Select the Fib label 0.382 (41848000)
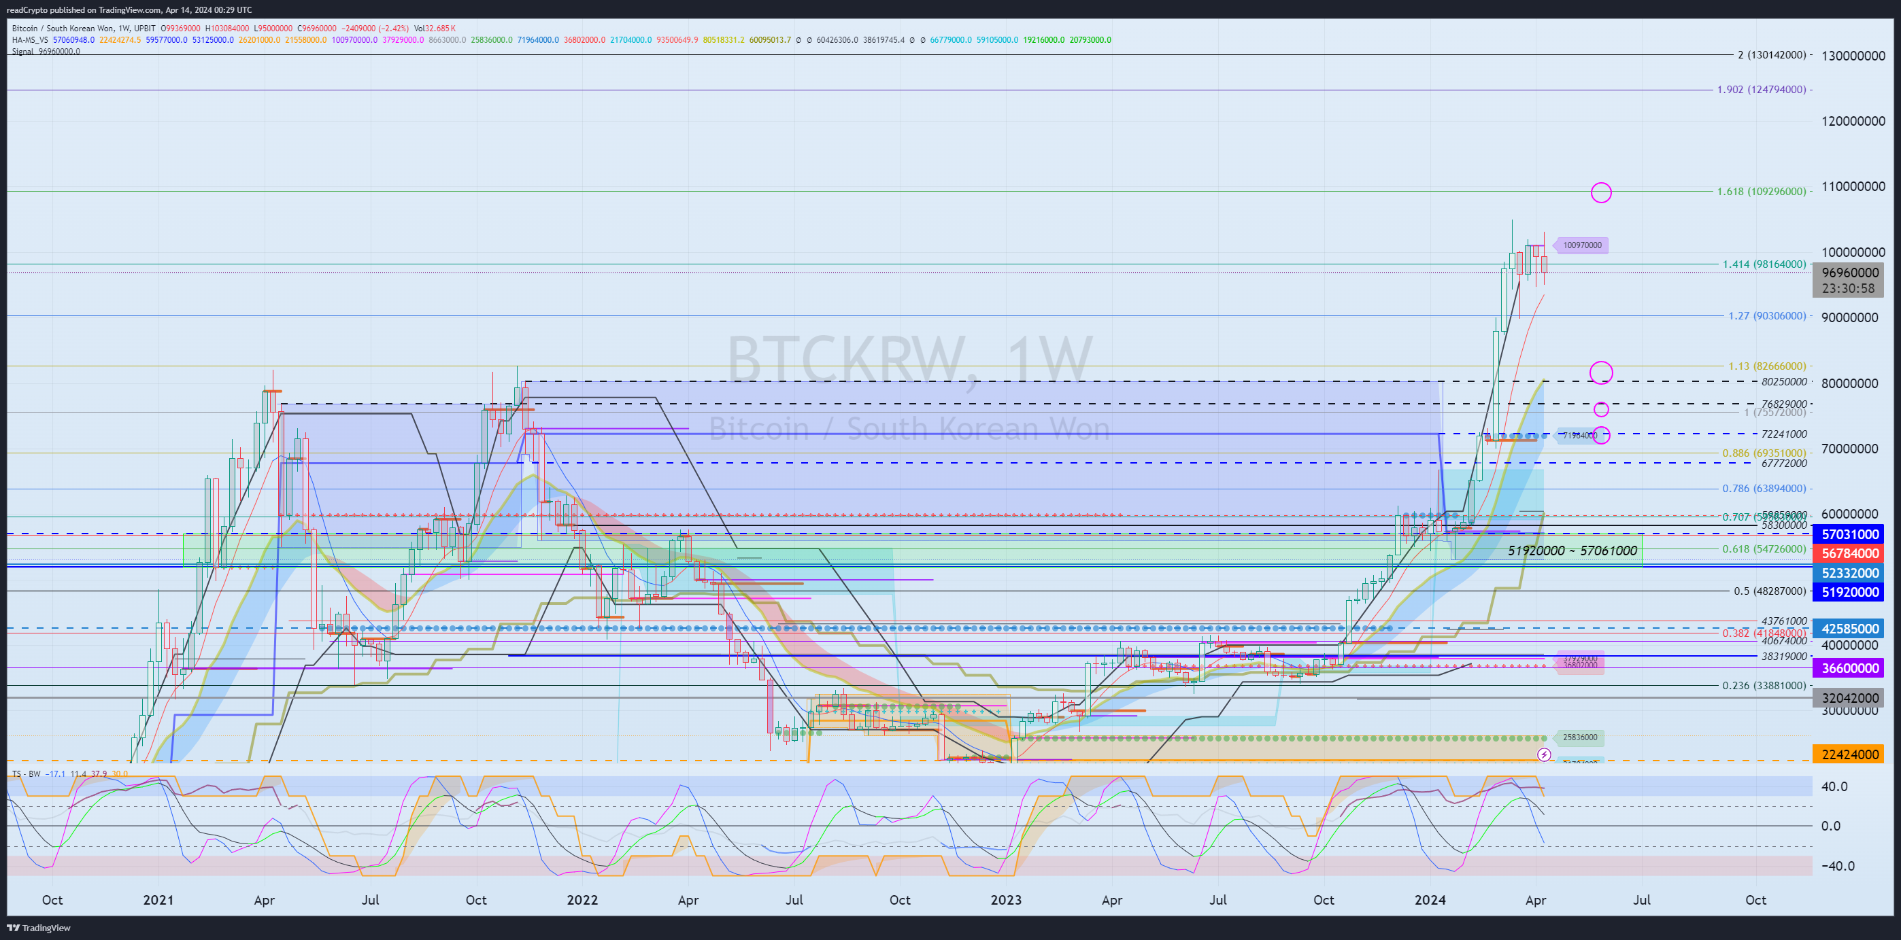Viewport: 1901px width, 940px height. tap(1764, 633)
